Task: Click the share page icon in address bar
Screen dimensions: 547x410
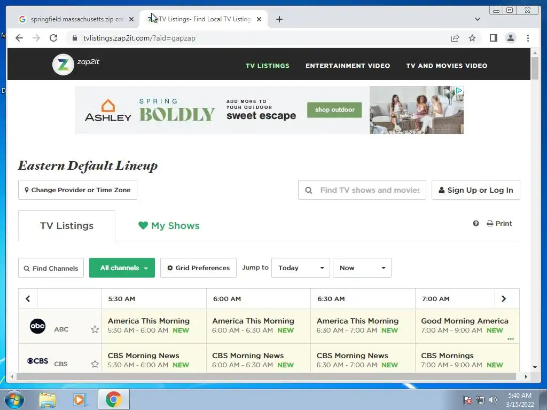Action: pyautogui.click(x=455, y=38)
